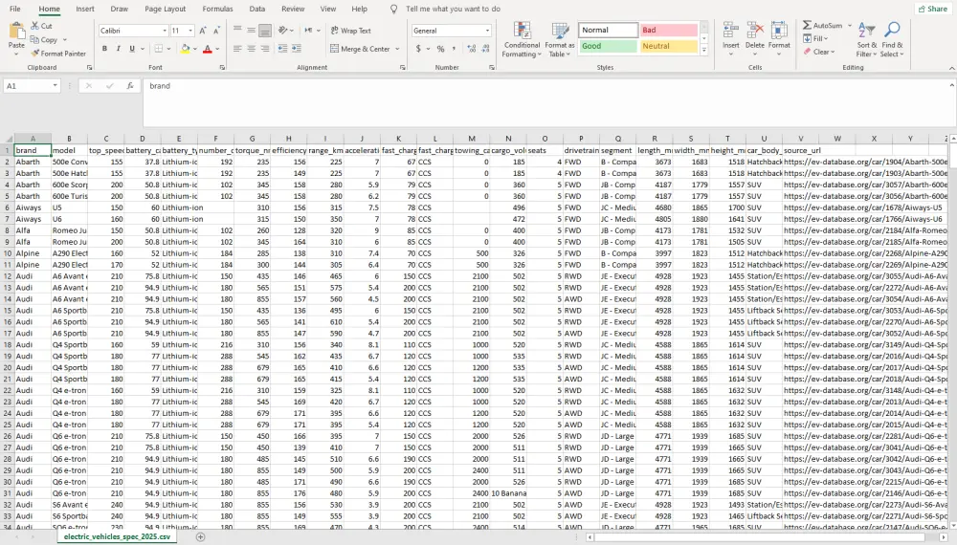This screenshot has width=957, height=545.
Task: Toggle Underline formatting
Action: pos(132,49)
